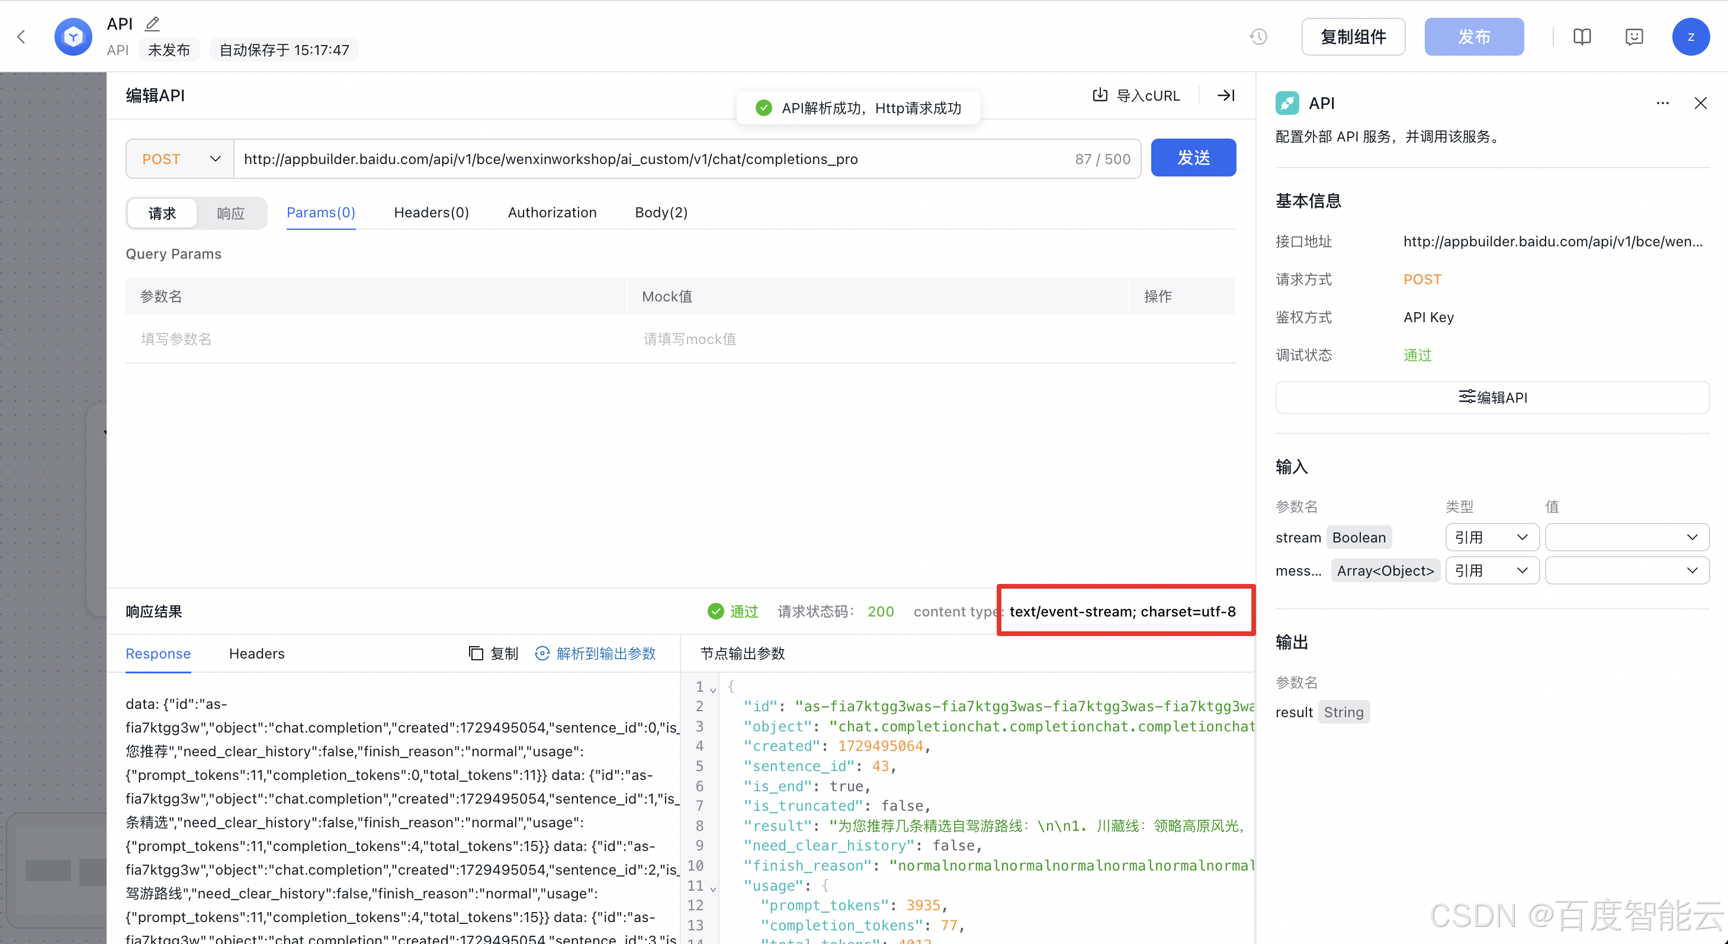Switch to the 响应 segment toggle
Image resolution: width=1728 pixels, height=944 pixels.
point(231,213)
